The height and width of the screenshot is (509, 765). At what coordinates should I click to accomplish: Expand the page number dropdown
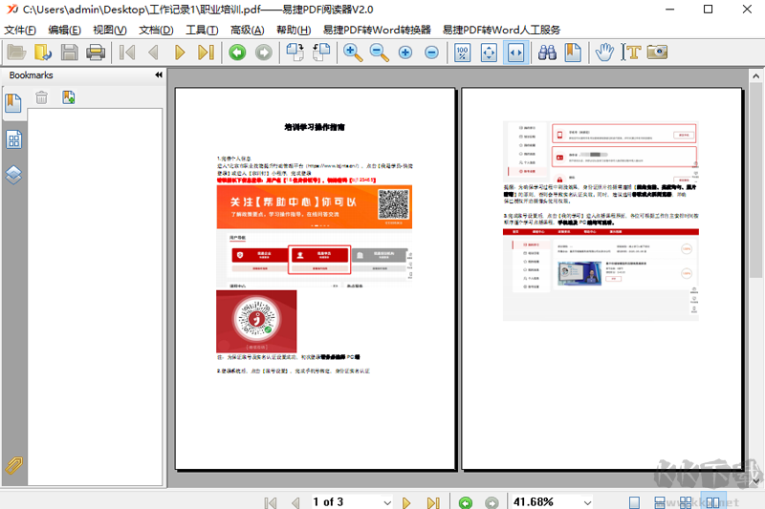click(387, 502)
